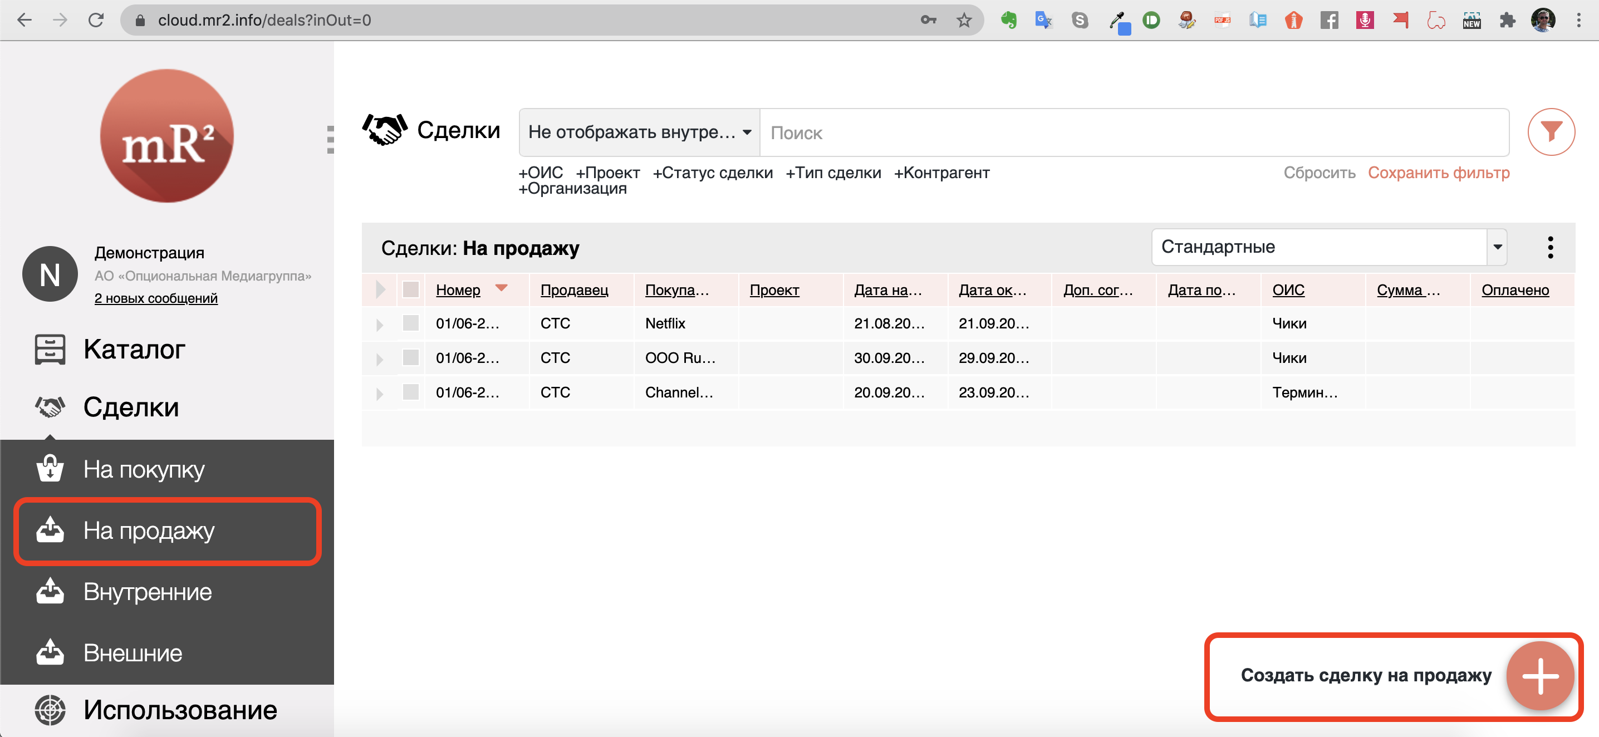Tick the checkbox for the Channel… deal
The height and width of the screenshot is (737, 1599).
(410, 392)
